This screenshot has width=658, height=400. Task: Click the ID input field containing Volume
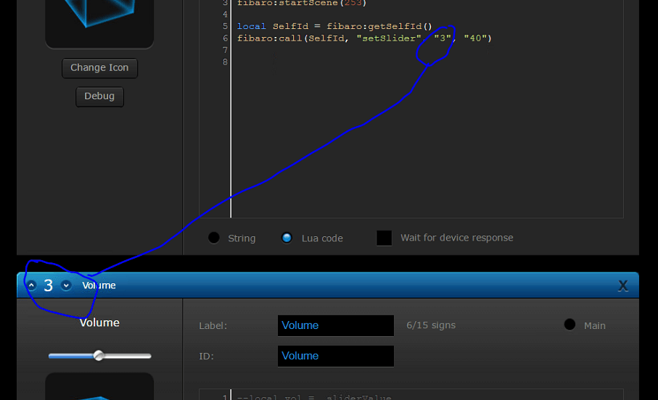[x=335, y=356]
